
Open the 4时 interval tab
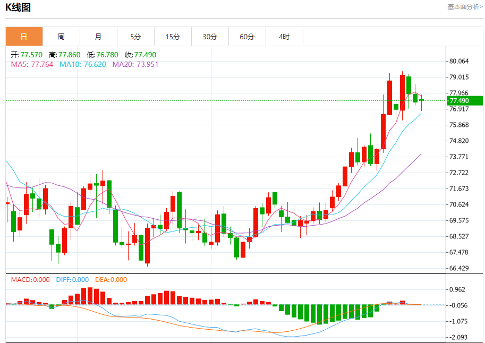click(x=284, y=37)
